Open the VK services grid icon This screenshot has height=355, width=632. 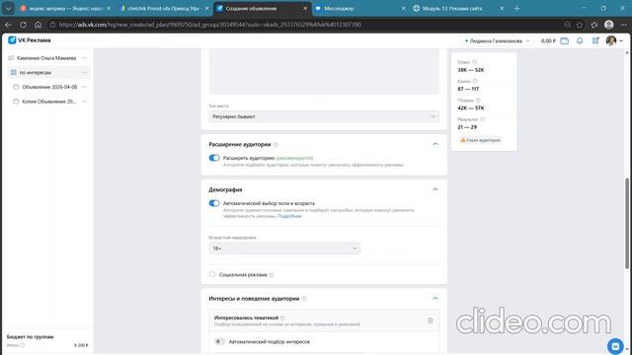(595, 40)
